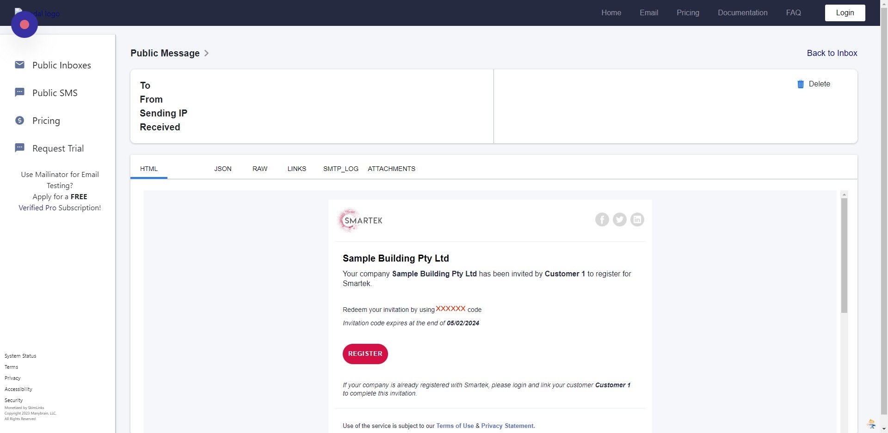This screenshot has height=433, width=888.
Task: Open Security footer link
Action: pyautogui.click(x=14, y=400)
